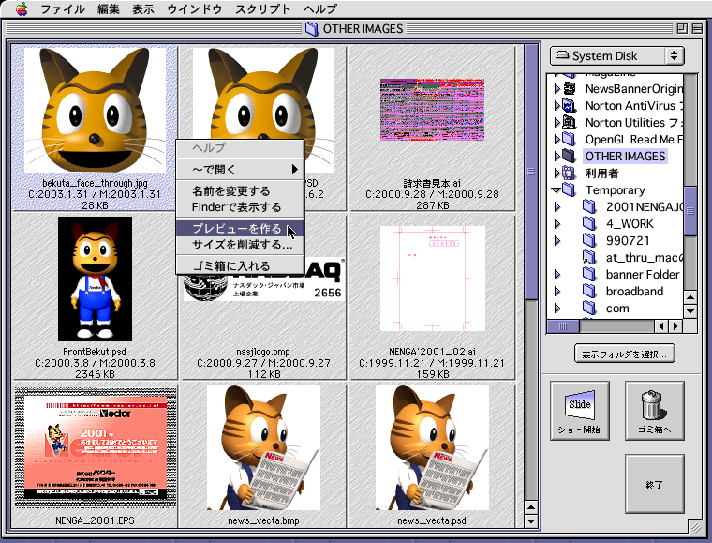Expand the banner Folder triangle
Screen dimensions: 712x543
click(557, 275)
